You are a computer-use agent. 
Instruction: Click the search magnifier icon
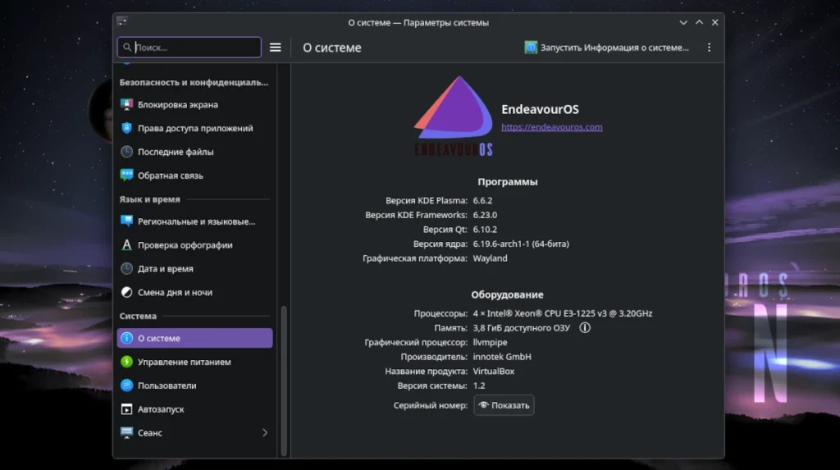click(x=127, y=47)
